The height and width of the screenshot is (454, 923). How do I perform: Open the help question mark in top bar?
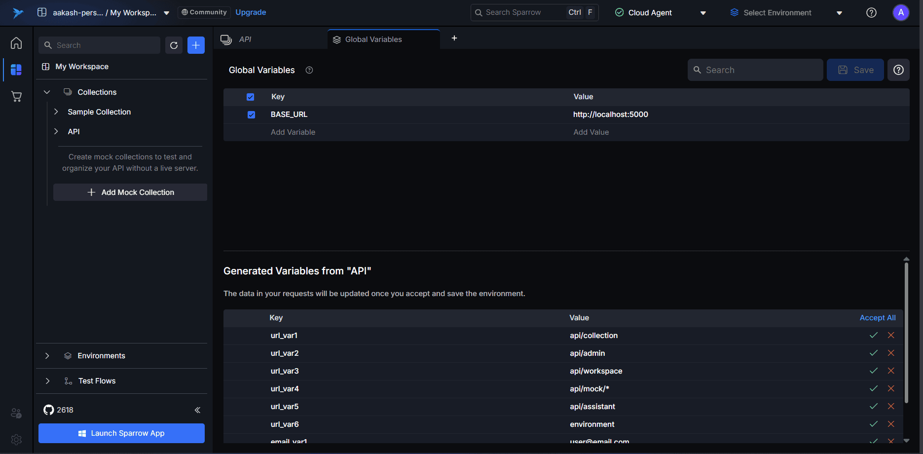tap(871, 13)
